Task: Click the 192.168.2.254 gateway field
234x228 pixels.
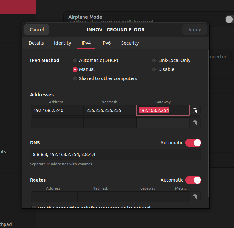Action: tap(163, 110)
